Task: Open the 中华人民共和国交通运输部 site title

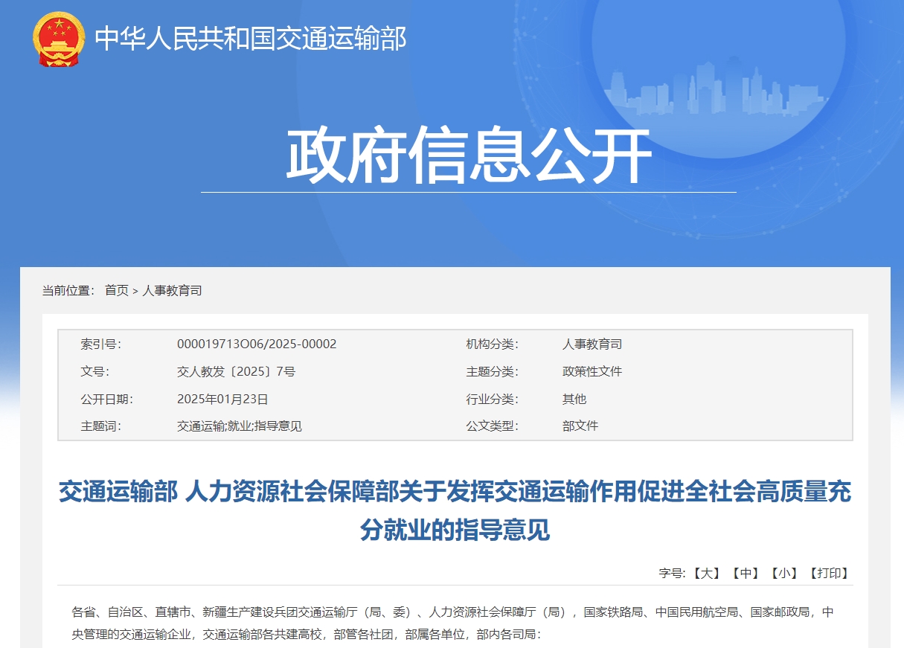Action: click(250, 39)
